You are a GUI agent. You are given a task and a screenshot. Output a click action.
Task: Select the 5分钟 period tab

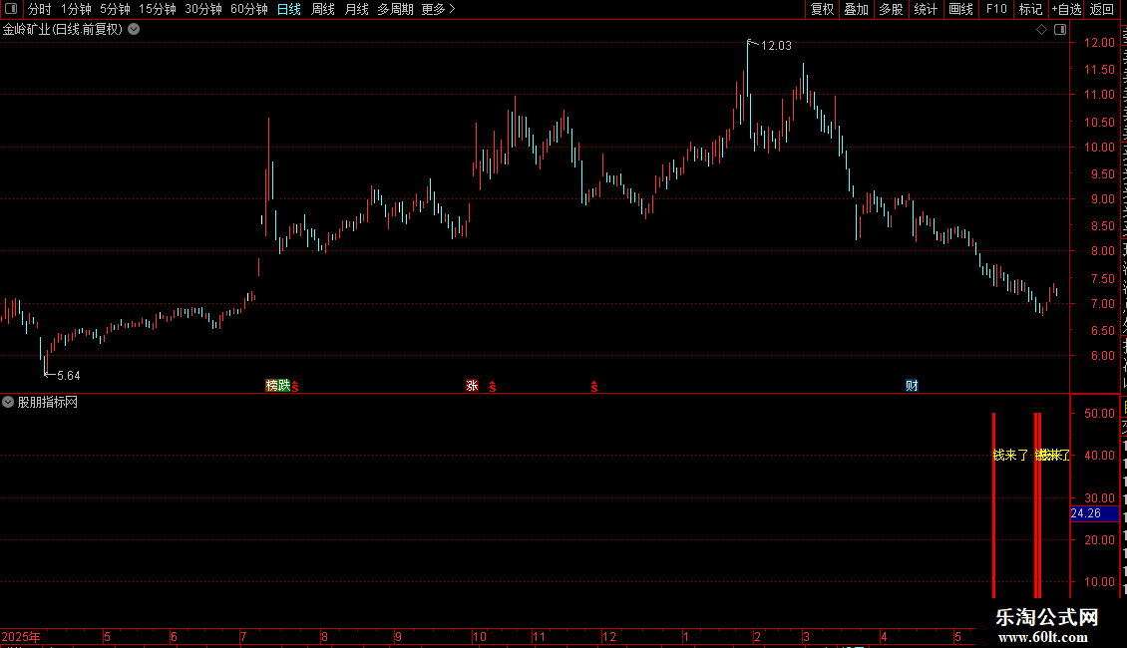(115, 9)
